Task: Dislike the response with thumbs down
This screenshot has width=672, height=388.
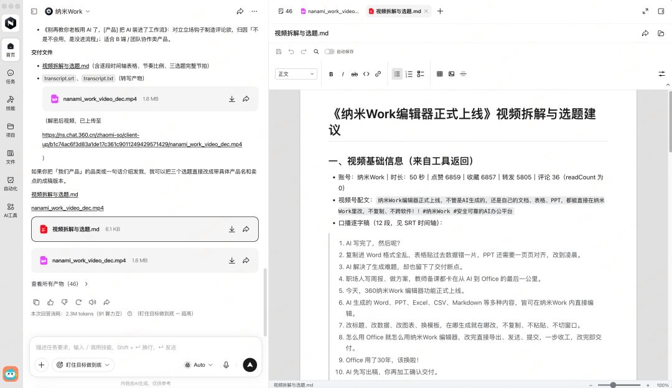Action: (64, 302)
